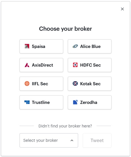Click the blue Trustline blocks logo
Viewport: 131px width, 157px height.
[27, 102]
